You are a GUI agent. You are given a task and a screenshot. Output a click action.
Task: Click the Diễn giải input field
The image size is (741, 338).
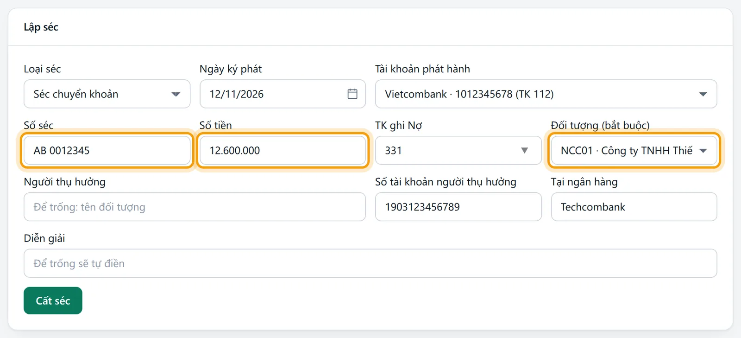coord(370,263)
